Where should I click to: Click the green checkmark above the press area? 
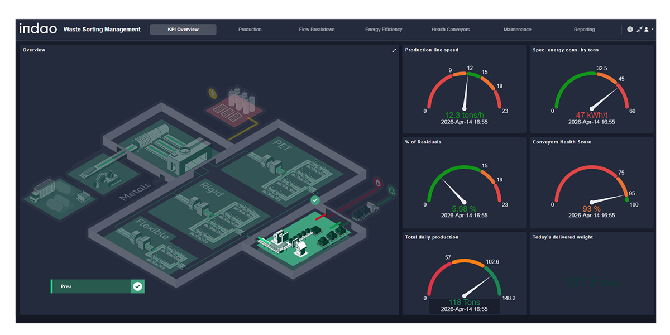point(315,200)
